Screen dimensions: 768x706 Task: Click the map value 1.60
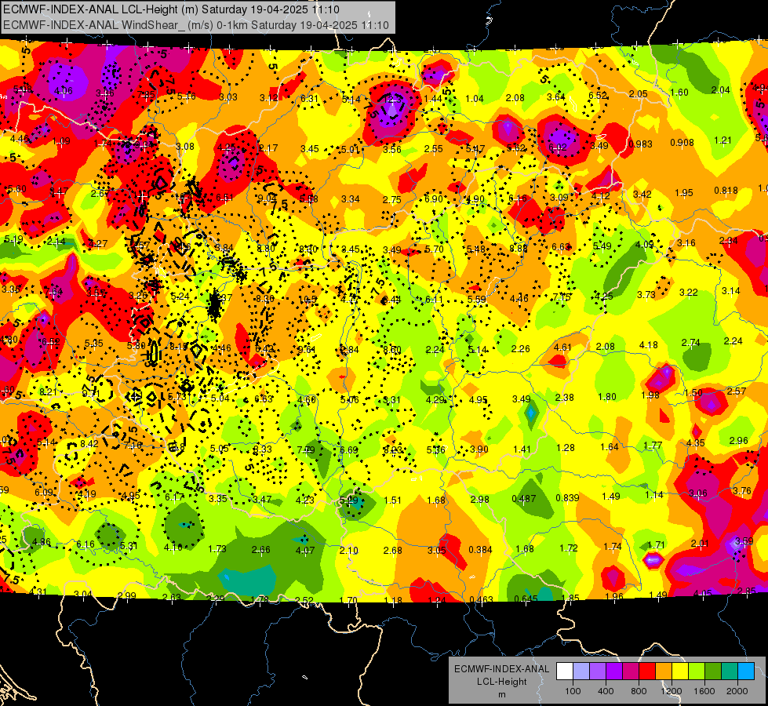tap(679, 93)
